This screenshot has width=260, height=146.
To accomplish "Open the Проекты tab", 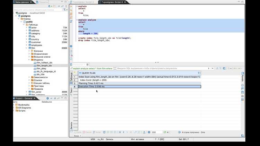I will point(43,2).
